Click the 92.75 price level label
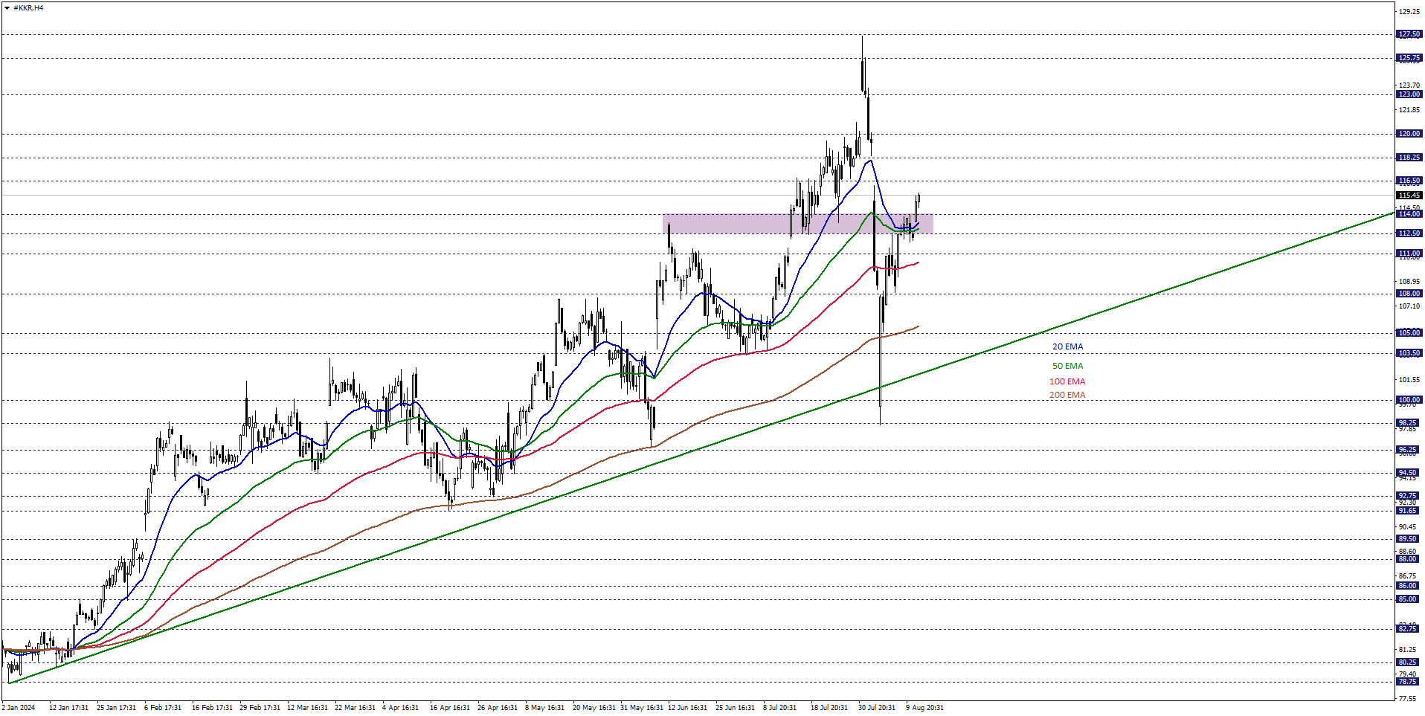The height and width of the screenshot is (716, 1425). coord(1408,496)
